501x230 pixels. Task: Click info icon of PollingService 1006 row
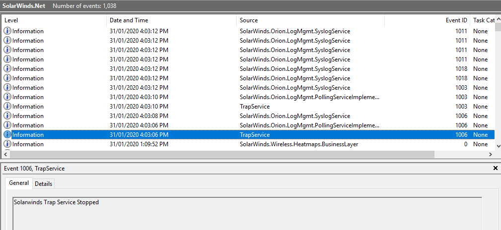pyautogui.click(x=7, y=125)
